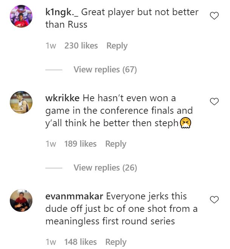Reply to k1ngk._ comment
The height and width of the screenshot is (249, 230).
tap(117, 46)
